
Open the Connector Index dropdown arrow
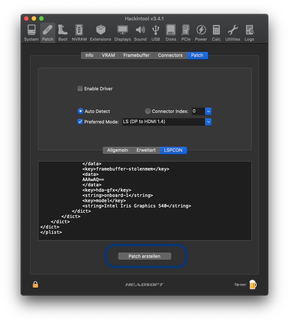[208, 111]
